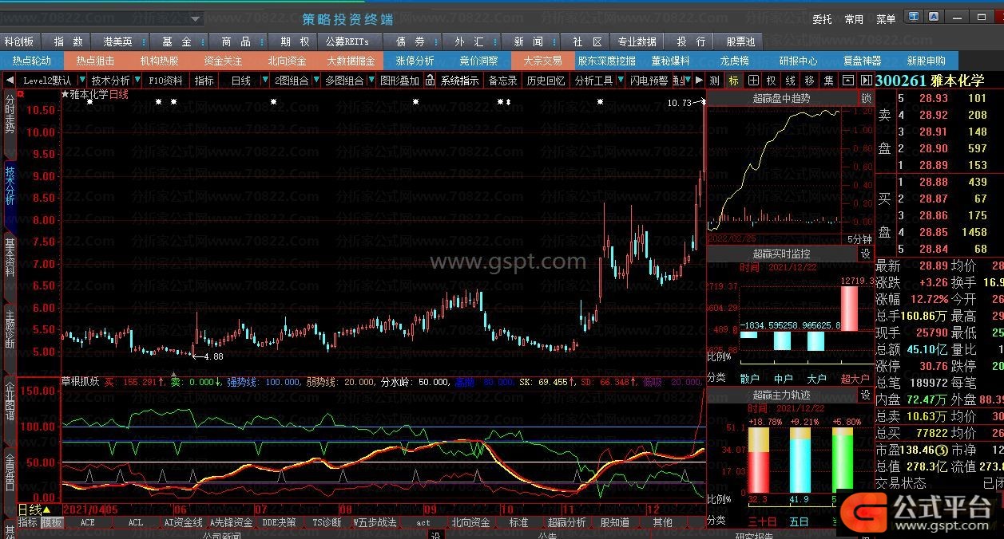Select the 三十日 period tab
This screenshot has width=1004, height=539.
pyautogui.click(x=762, y=522)
